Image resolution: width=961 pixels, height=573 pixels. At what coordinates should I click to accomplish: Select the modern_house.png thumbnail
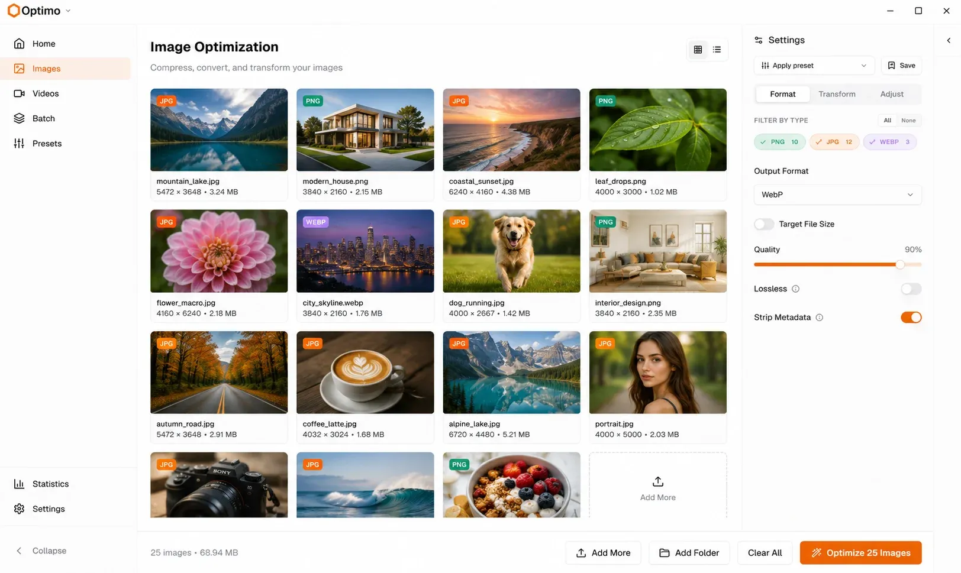[x=365, y=130]
